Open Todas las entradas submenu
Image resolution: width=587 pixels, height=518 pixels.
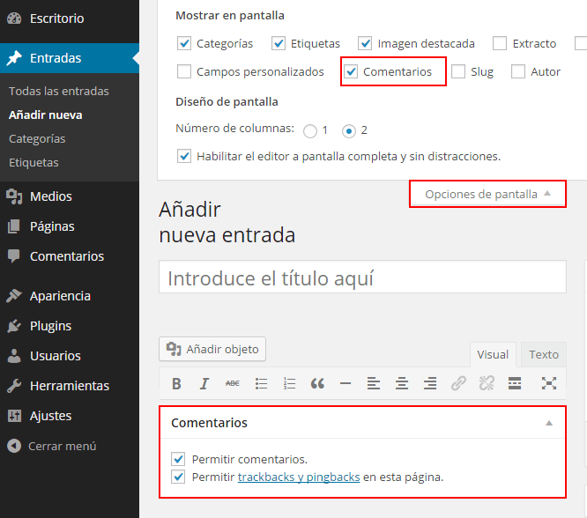click(x=59, y=92)
